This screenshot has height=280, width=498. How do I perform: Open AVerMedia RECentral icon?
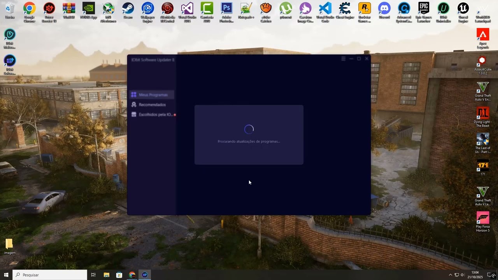[167, 12]
